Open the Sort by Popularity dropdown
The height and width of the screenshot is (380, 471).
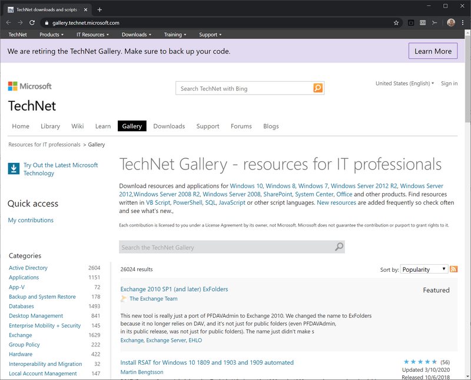[424, 269]
